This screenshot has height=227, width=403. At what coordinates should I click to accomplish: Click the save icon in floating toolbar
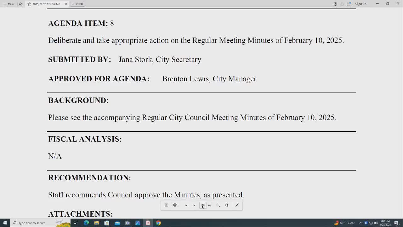pyautogui.click(x=166, y=205)
